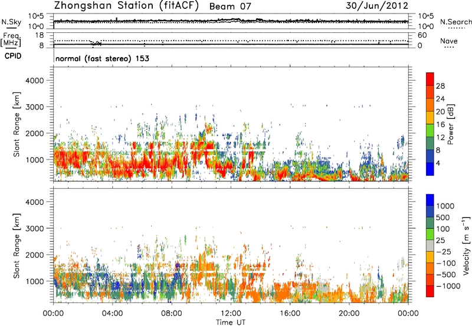
Task: Click the 'normal (fast stereo) 153' text
Action: [102, 58]
